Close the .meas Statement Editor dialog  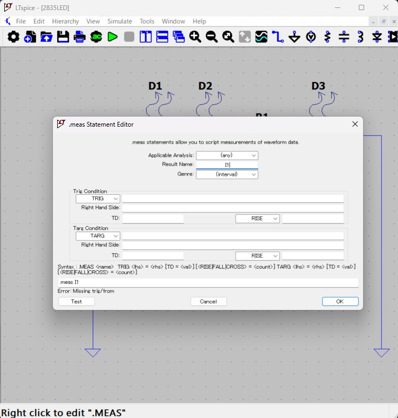pos(355,124)
